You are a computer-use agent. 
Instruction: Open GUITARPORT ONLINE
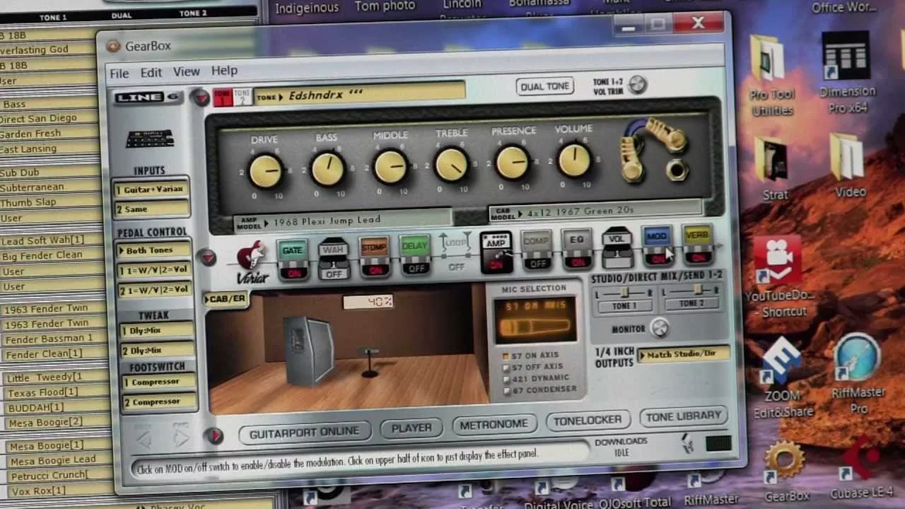(x=304, y=433)
